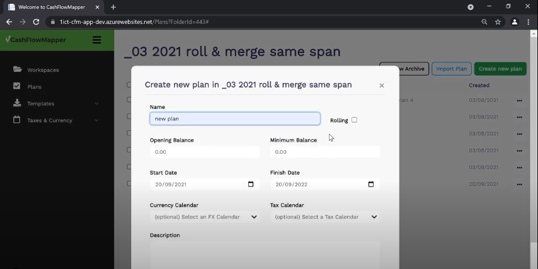The width and height of the screenshot is (538, 269).
Task: Open Workspaces in the sidebar
Action: (43, 70)
